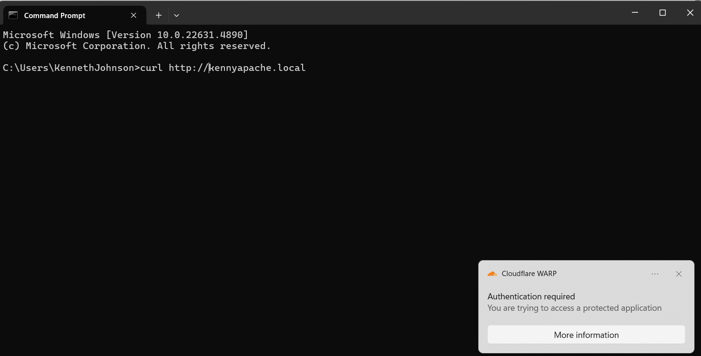
Task: Click the Authentication required heading
Action: pyautogui.click(x=531, y=297)
